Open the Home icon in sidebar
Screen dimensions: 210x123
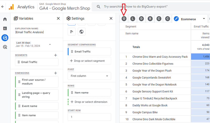click(x=5, y=19)
